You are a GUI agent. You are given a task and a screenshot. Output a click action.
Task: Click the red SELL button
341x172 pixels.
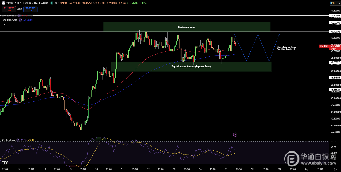[x=8, y=9]
